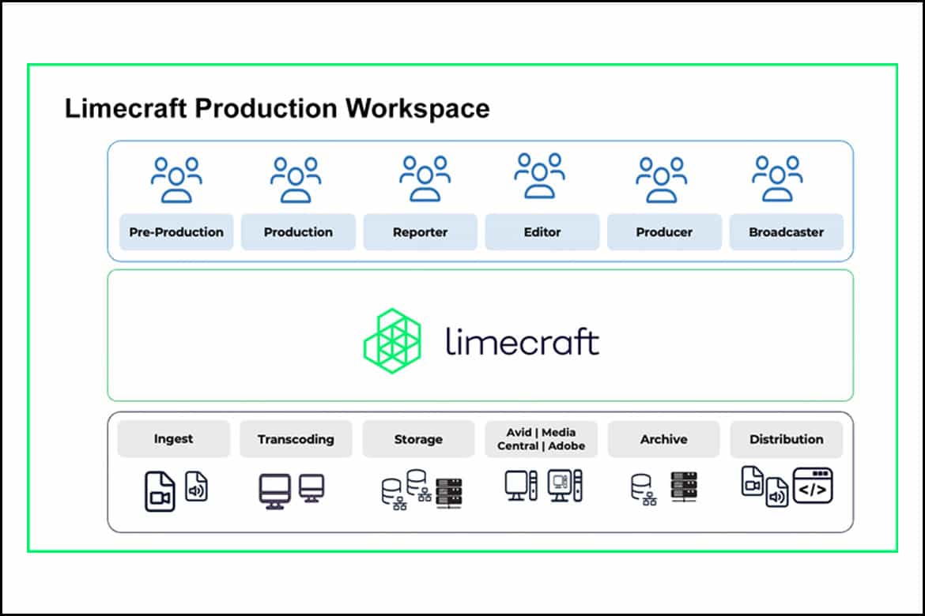The image size is (925, 616).
Task: Click the limecraft wordmark text
Action: [x=522, y=342]
